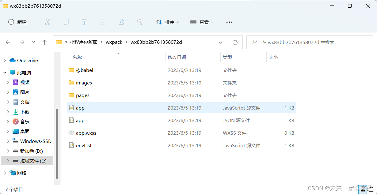
Task: Share the selected file
Action: [121, 22]
